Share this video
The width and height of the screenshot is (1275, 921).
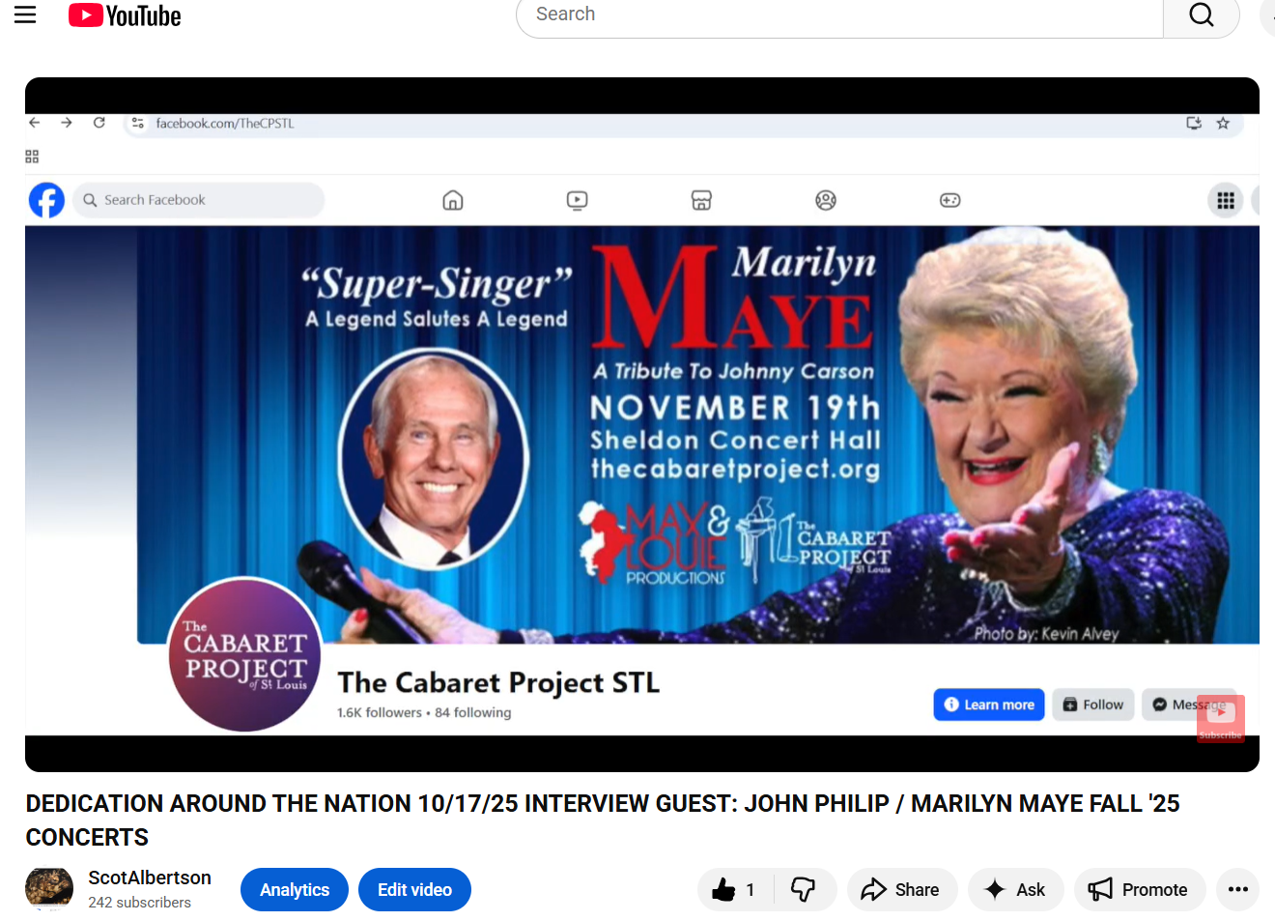tap(900, 890)
